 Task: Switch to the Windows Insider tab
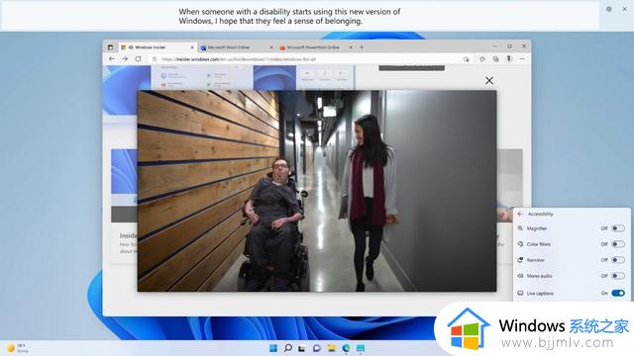(x=158, y=47)
